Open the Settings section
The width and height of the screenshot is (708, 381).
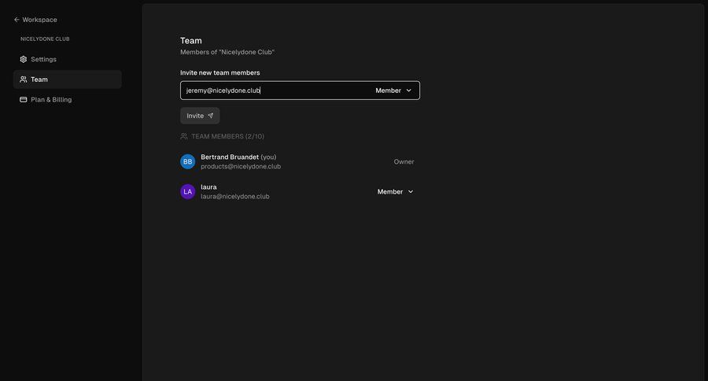(68, 59)
